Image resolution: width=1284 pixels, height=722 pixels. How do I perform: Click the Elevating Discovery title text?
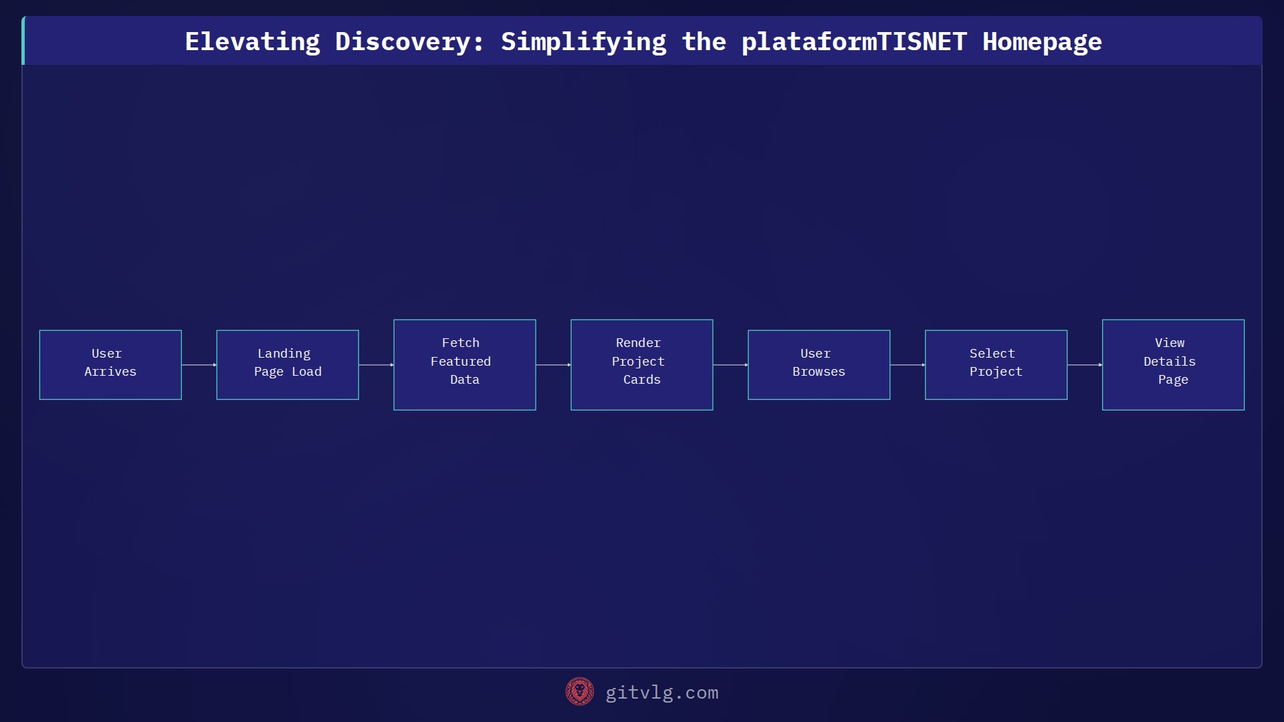643,41
